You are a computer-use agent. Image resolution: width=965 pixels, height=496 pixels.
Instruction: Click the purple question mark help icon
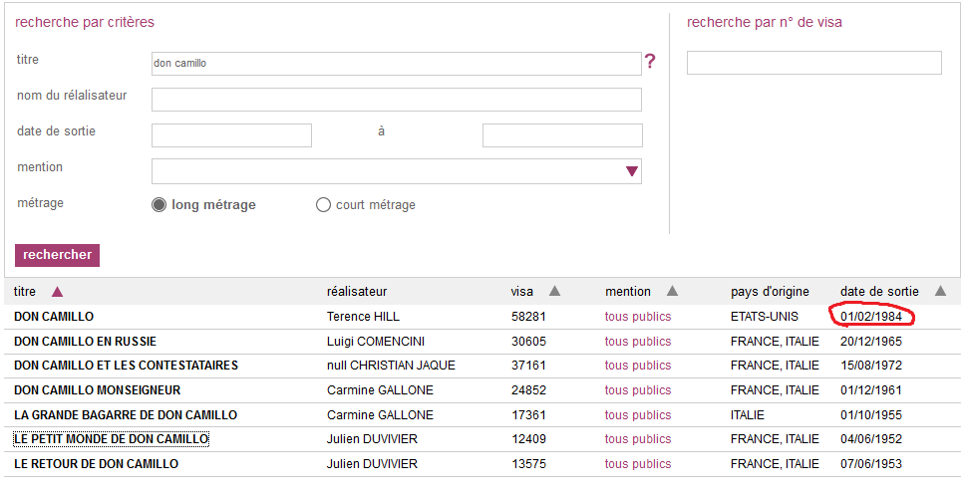click(x=650, y=62)
